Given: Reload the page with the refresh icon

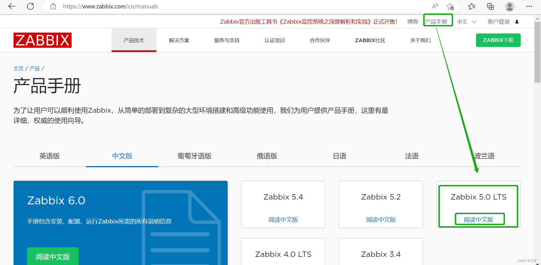Looking at the screenshot, I should tap(30, 6).
